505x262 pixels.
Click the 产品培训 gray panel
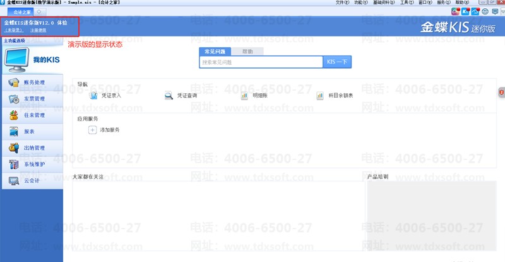(x=432, y=216)
